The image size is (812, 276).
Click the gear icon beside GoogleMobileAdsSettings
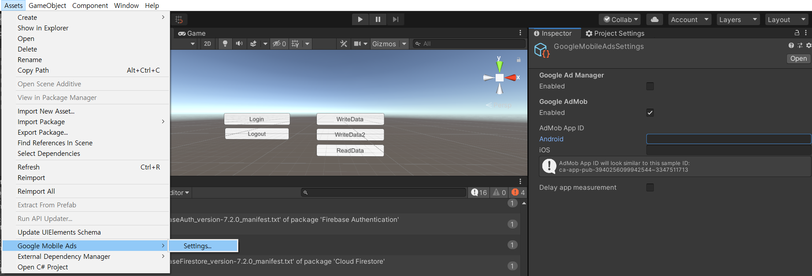tap(808, 45)
